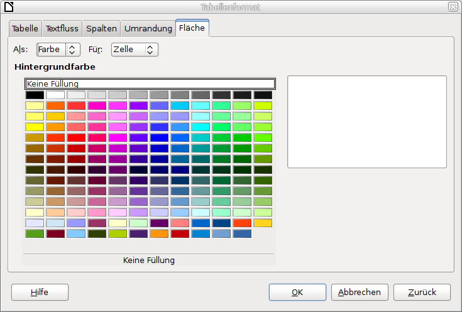Select the last swatch in the bottom row
The height and width of the screenshot is (312, 462).
(242, 234)
